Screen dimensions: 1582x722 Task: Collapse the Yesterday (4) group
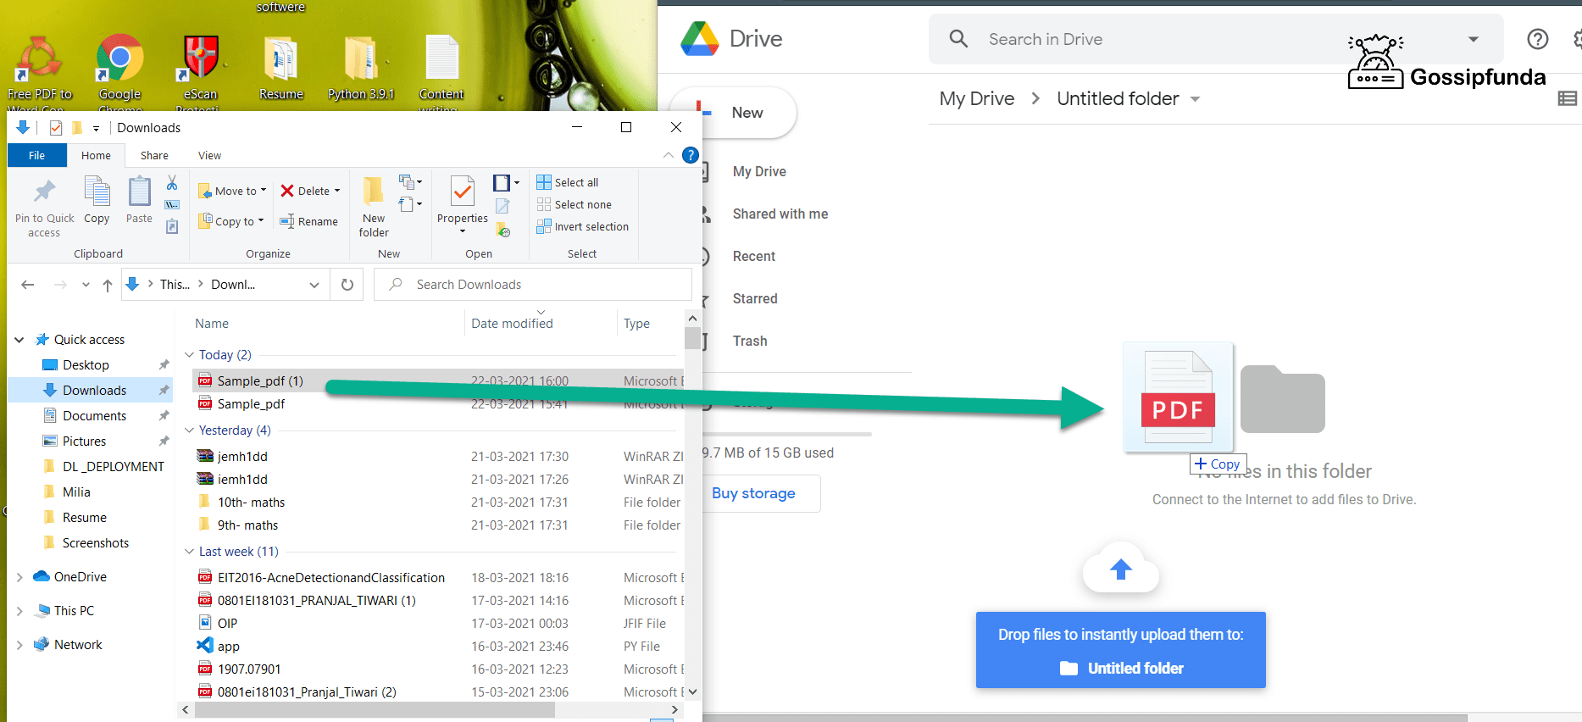(x=190, y=430)
